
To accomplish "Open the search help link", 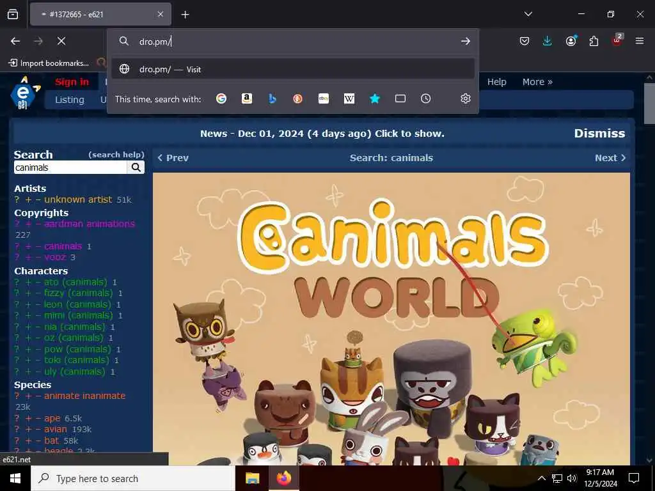I will click(x=116, y=155).
